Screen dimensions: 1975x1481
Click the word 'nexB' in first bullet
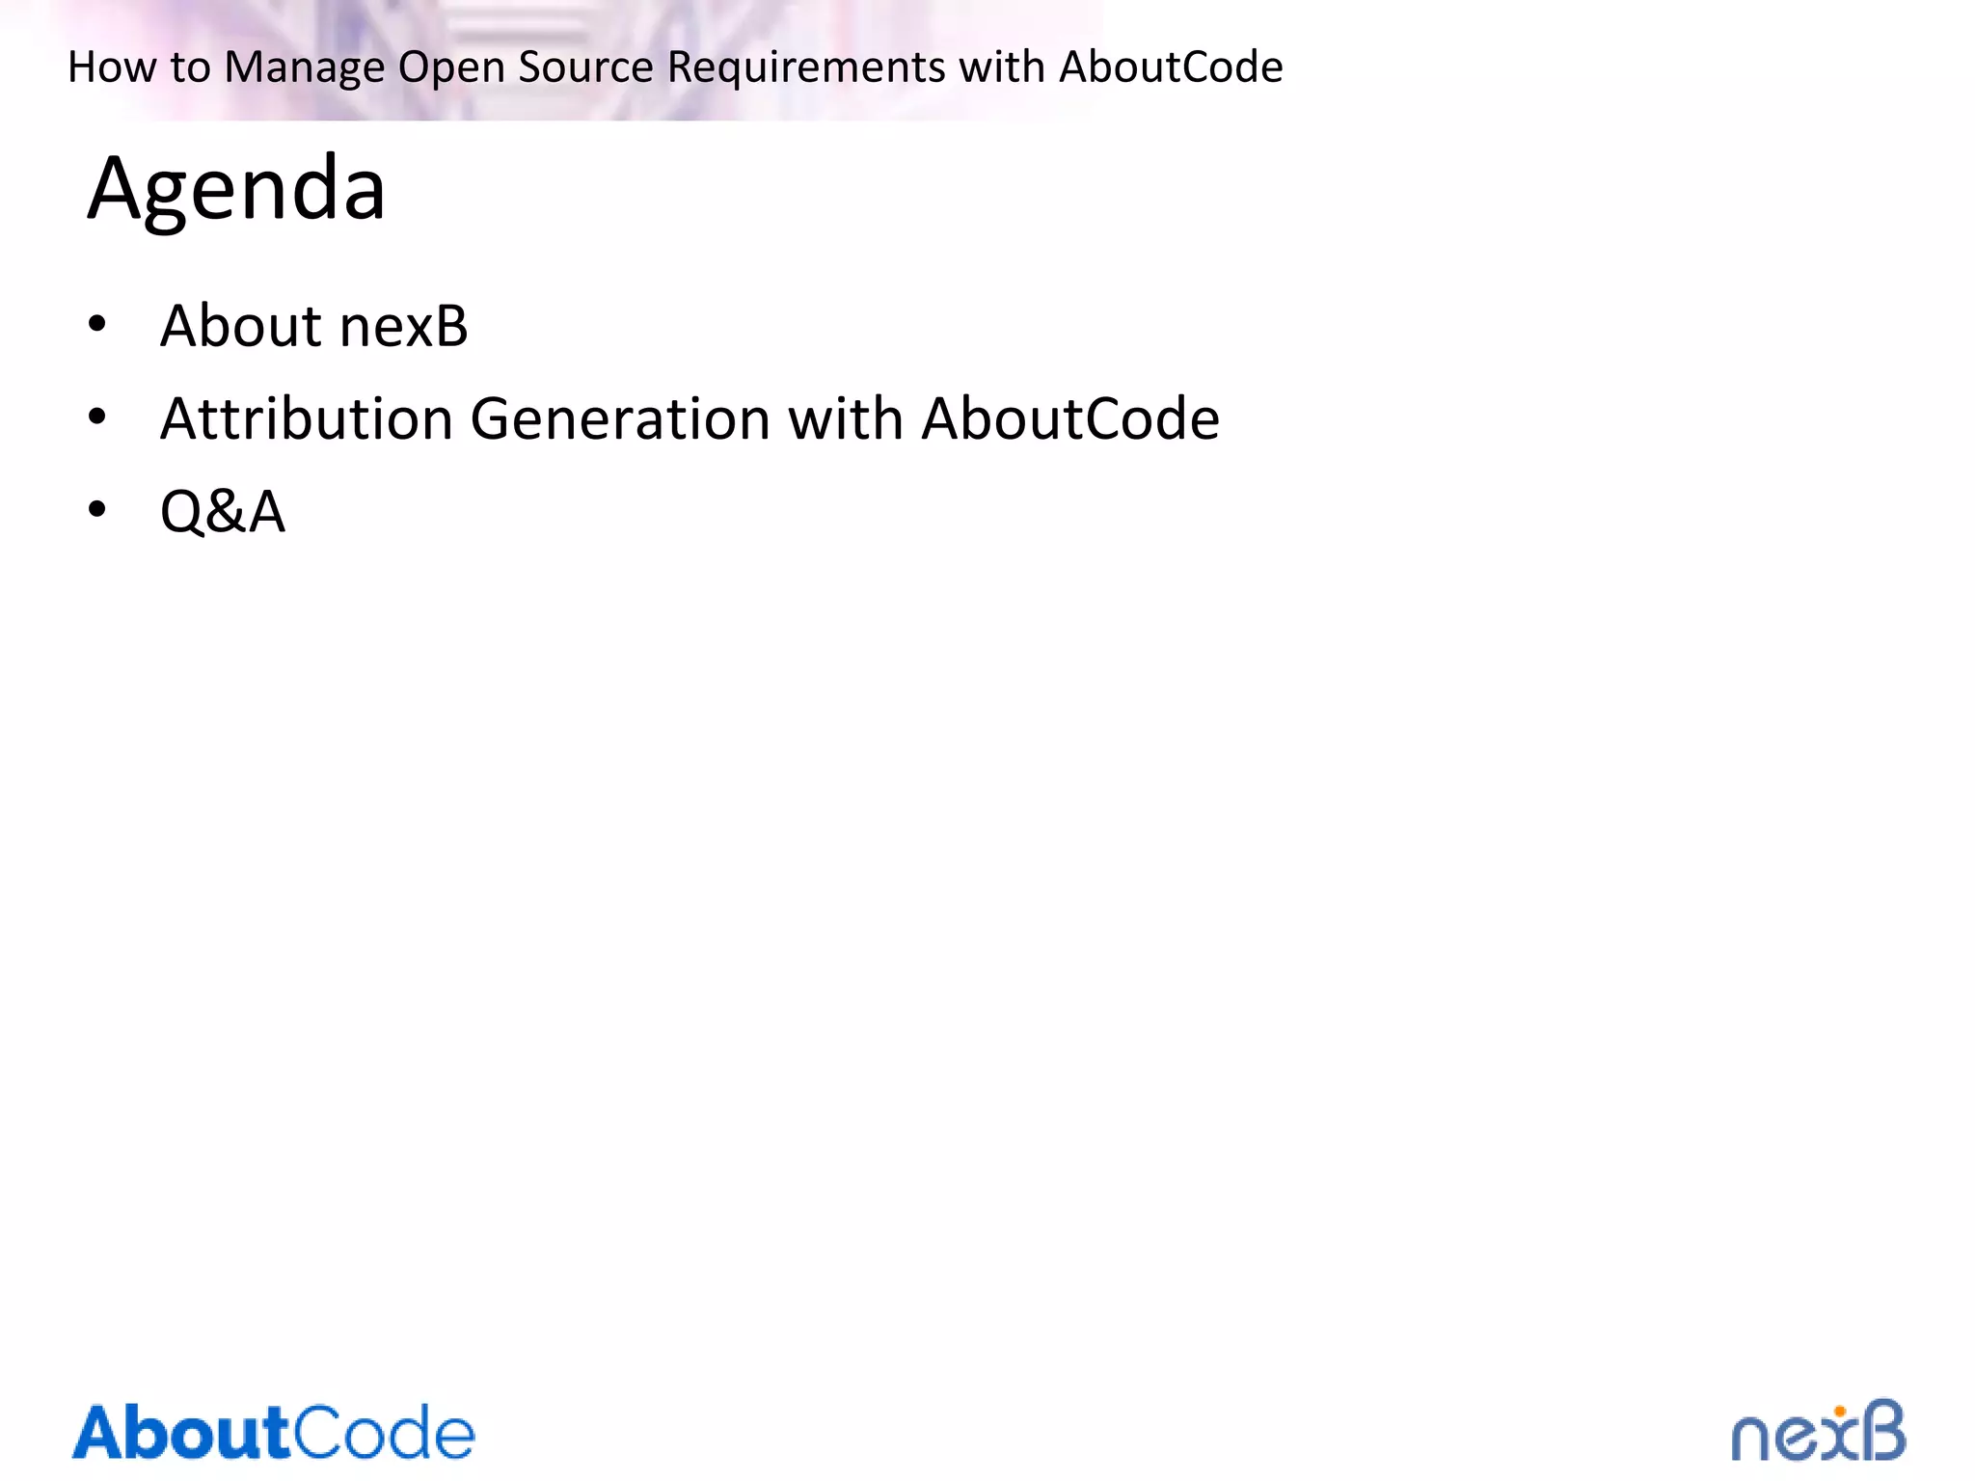[405, 326]
